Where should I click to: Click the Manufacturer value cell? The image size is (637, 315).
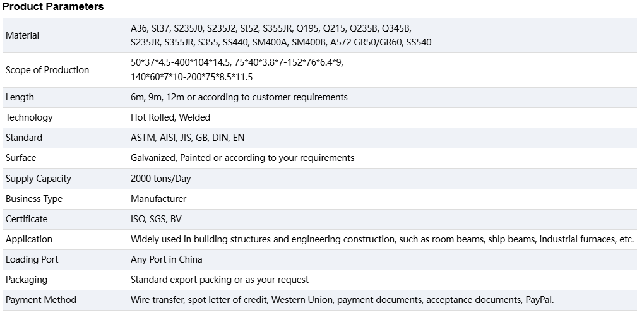pyautogui.click(x=383, y=199)
